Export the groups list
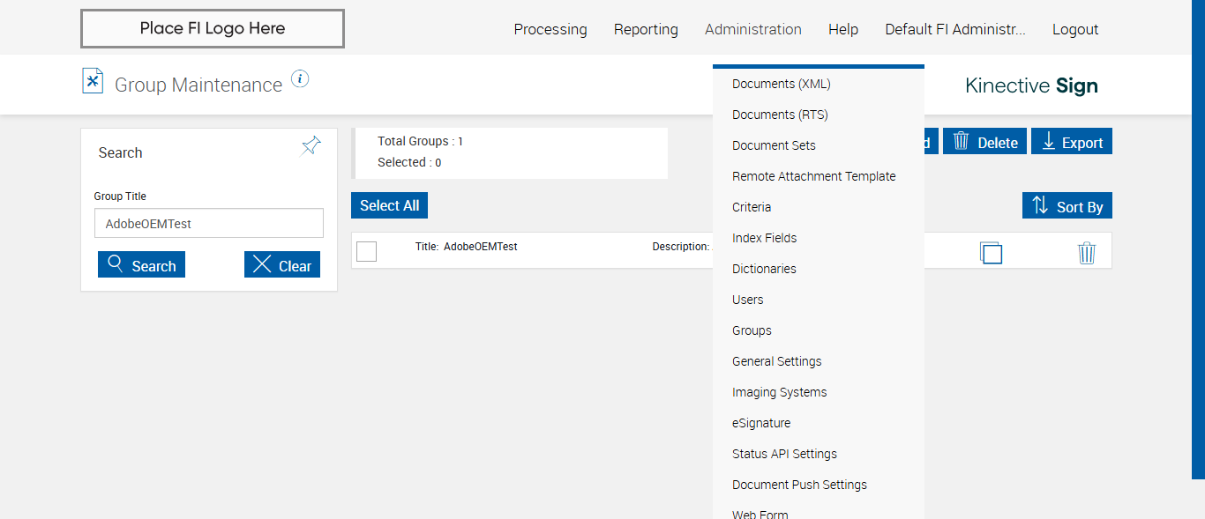 1072,142
